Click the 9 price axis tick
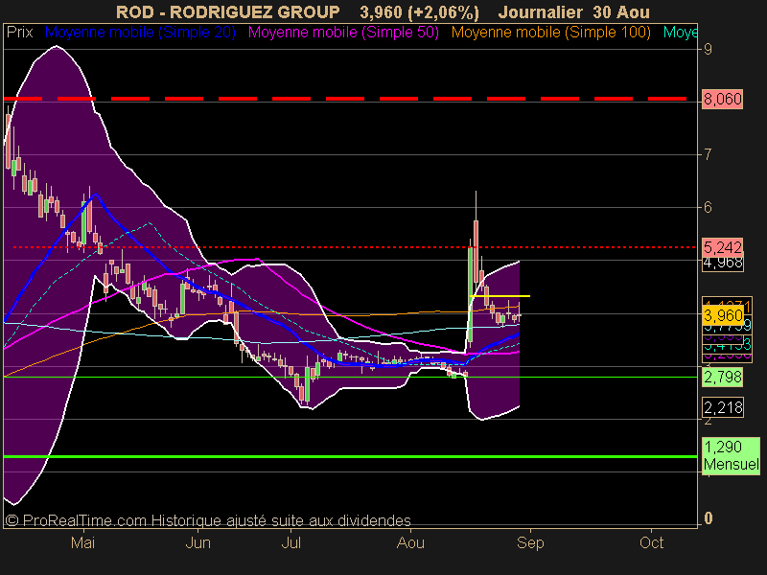767x575 pixels. tap(708, 49)
